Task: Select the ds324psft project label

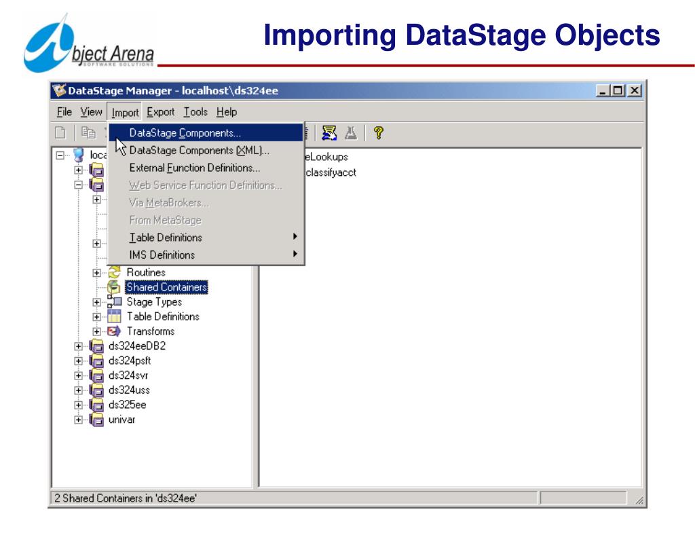Action: click(130, 360)
